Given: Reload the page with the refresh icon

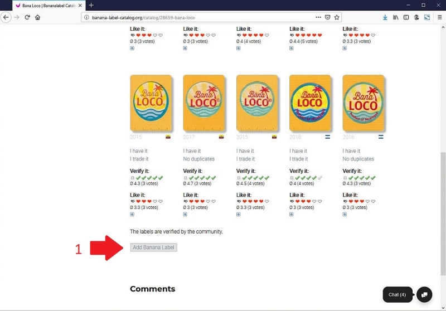Looking at the screenshot, I should 27,17.
